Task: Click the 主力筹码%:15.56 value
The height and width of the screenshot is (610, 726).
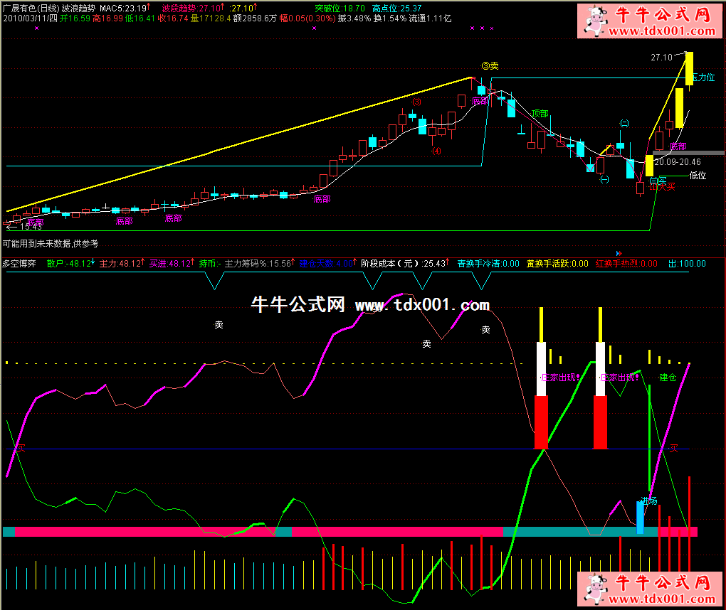Action: 259,264
